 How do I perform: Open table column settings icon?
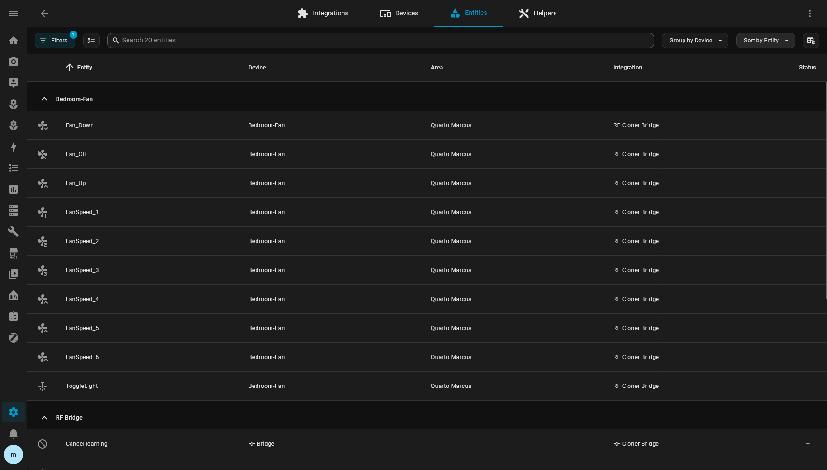point(811,41)
